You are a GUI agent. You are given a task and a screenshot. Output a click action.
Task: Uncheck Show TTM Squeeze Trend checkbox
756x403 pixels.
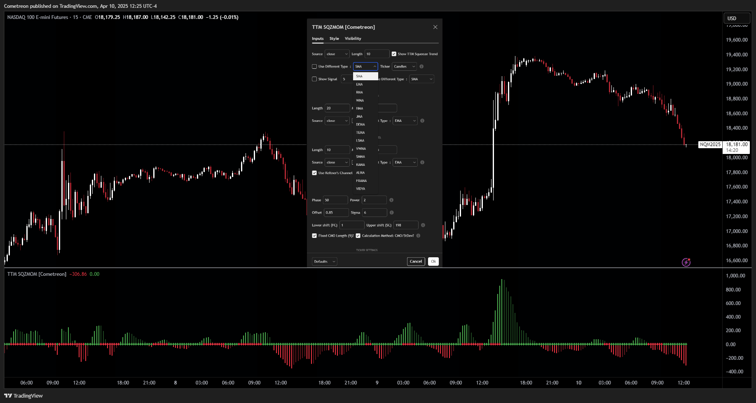pyautogui.click(x=394, y=54)
